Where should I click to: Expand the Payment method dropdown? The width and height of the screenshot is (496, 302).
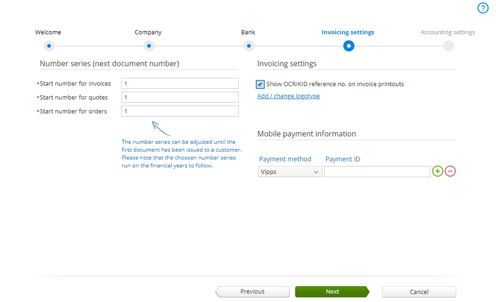point(290,172)
